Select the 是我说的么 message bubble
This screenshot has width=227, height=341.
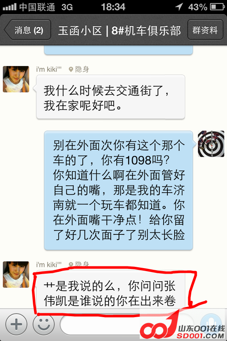111,290
